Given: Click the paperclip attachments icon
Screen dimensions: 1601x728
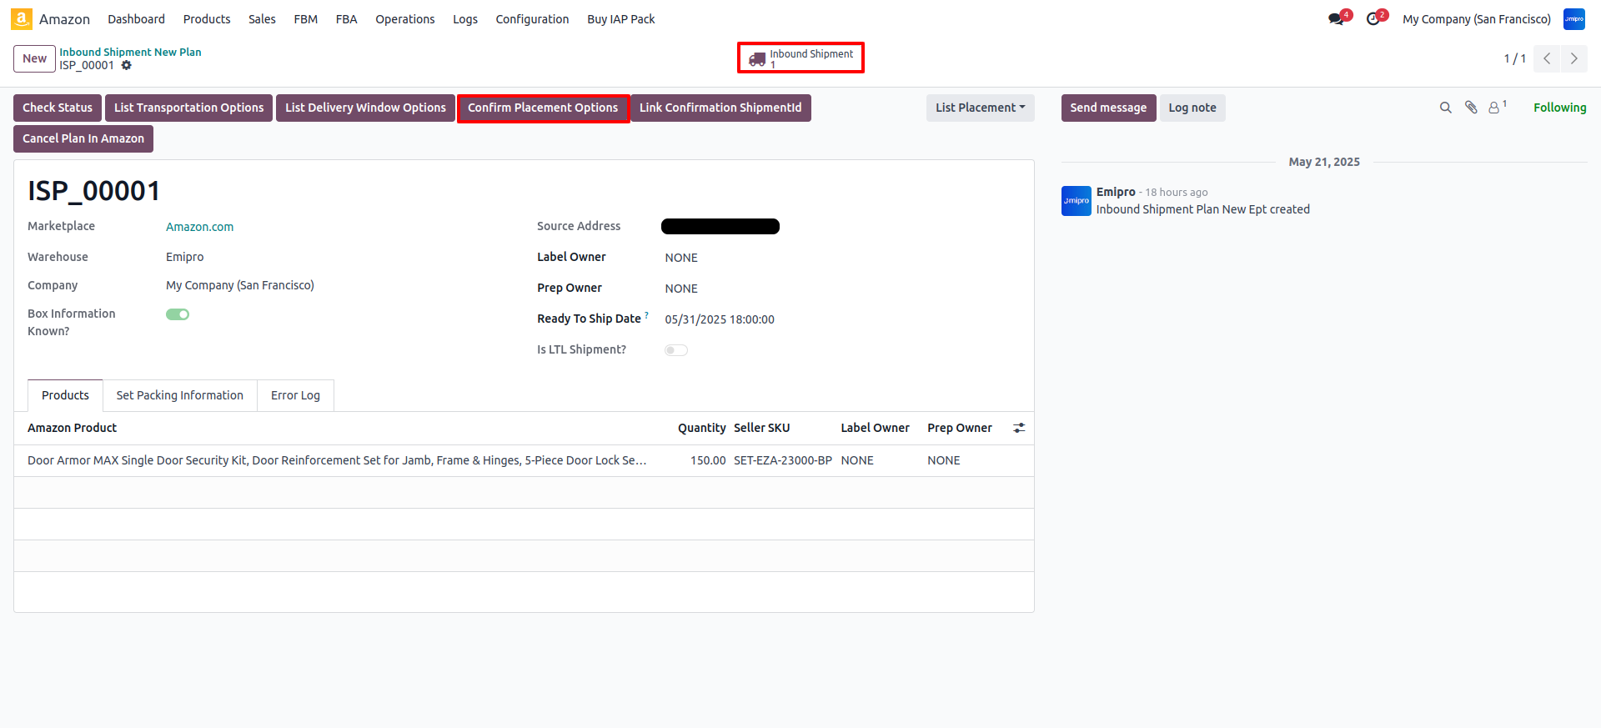Looking at the screenshot, I should (x=1471, y=108).
